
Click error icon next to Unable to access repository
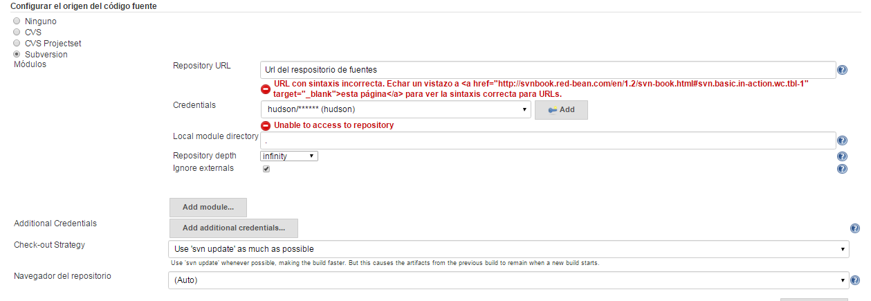(x=266, y=126)
